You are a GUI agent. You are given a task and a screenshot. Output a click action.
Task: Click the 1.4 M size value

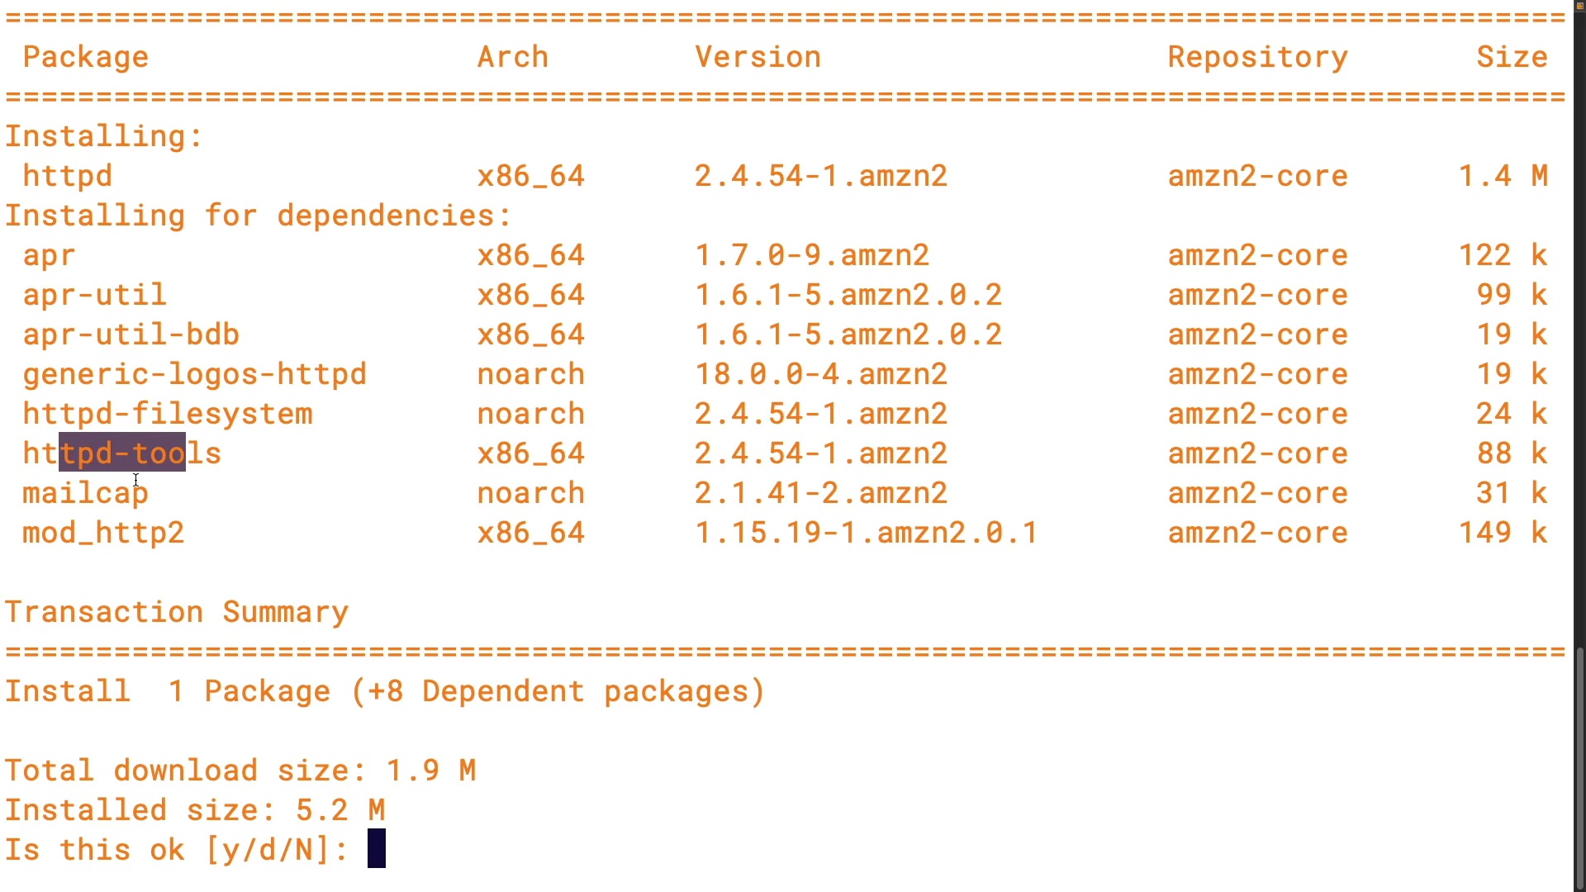coord(1503,176)
